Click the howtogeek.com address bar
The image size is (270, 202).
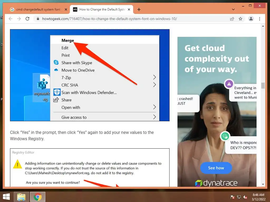[109, 19]
